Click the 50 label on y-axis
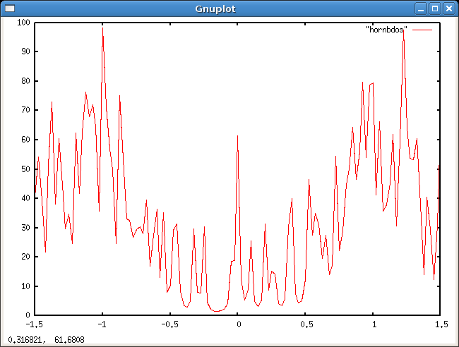Image resolution: width=459 pixels, height=347 pixels. (25, 169)
